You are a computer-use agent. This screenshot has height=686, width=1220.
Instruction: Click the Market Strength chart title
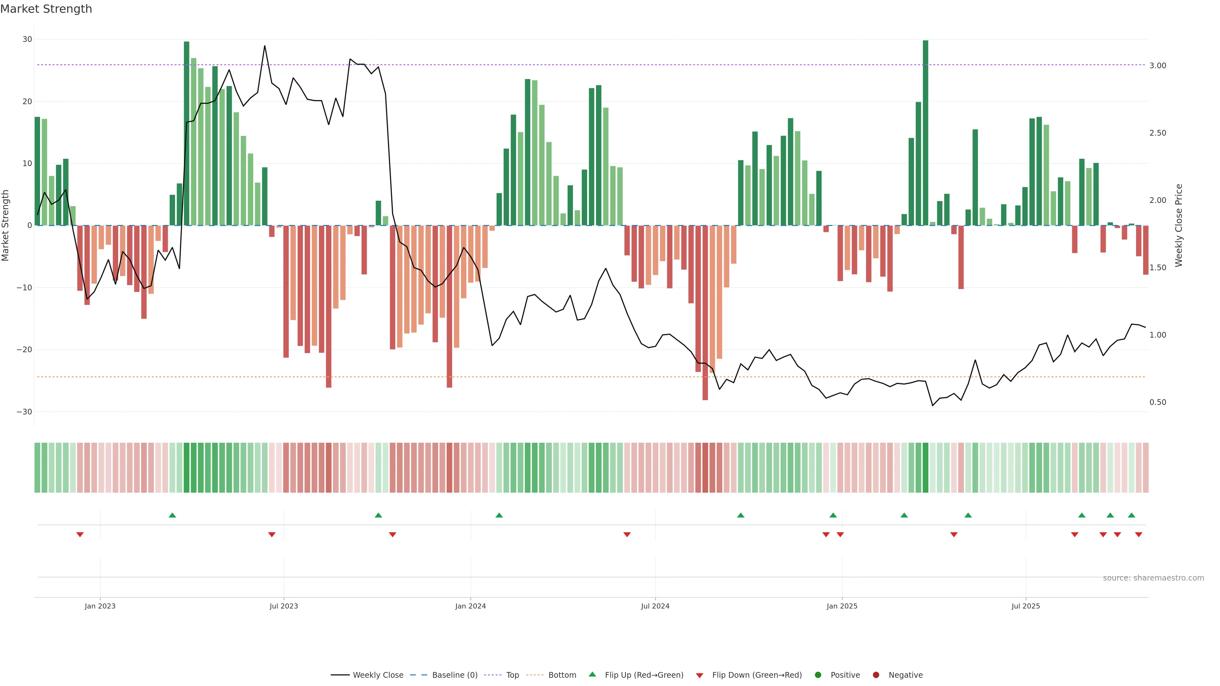pos(46,9)
